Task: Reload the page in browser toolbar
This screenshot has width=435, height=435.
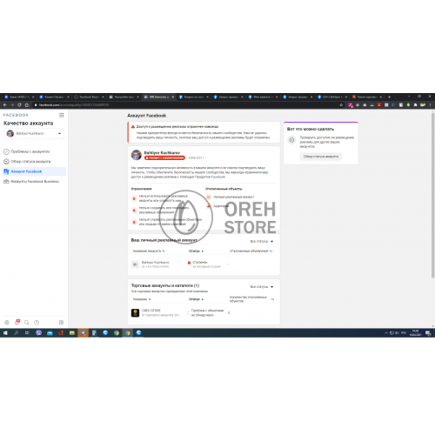Action: pyautogui.click(x=19, y=104)
